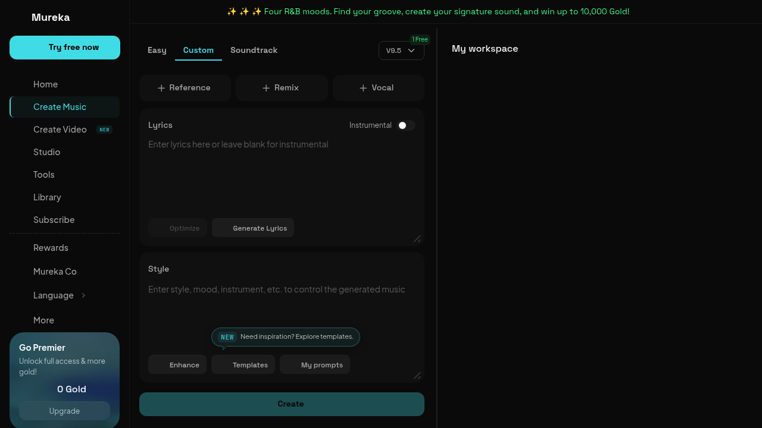This screenshot has height=428, width=762.
Task: Click the Generate Lyrics button
Action: pyautogui.click(x=253, y=228)
